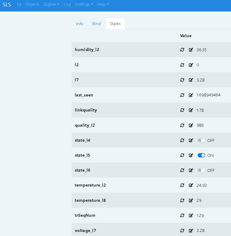Refresh the state_l4 value
This screenshot has width=231, height=236.
click(182, 140)
